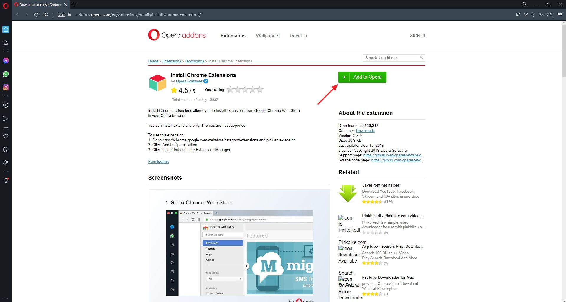Click the Search for add-ons field
Viewport: 566px width, 302px height.
click(391, 58)
